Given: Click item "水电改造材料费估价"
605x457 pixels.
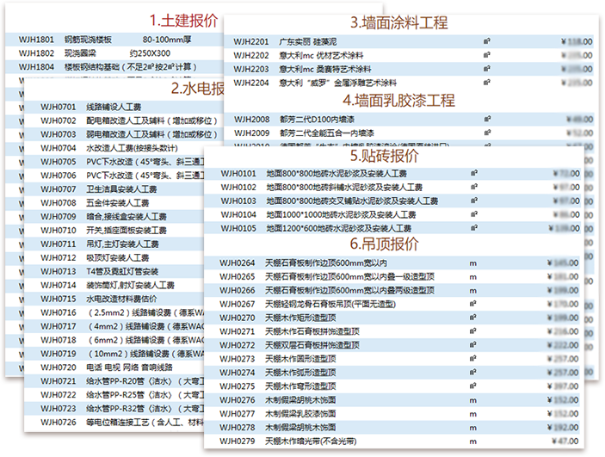Looking at the screenshot, I should [x=121, y=299].
